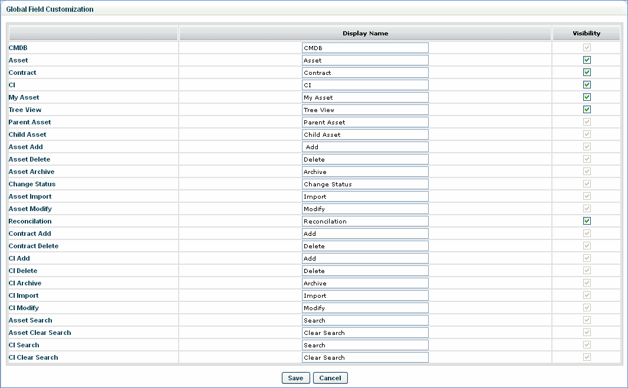Check the Asset Delete visibility box
Image resolution: width=628 pixels, height=388 pixels.
[586, 159]
